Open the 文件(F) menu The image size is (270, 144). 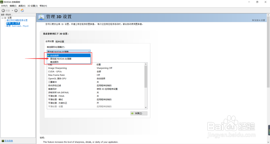tap(4, 6)
